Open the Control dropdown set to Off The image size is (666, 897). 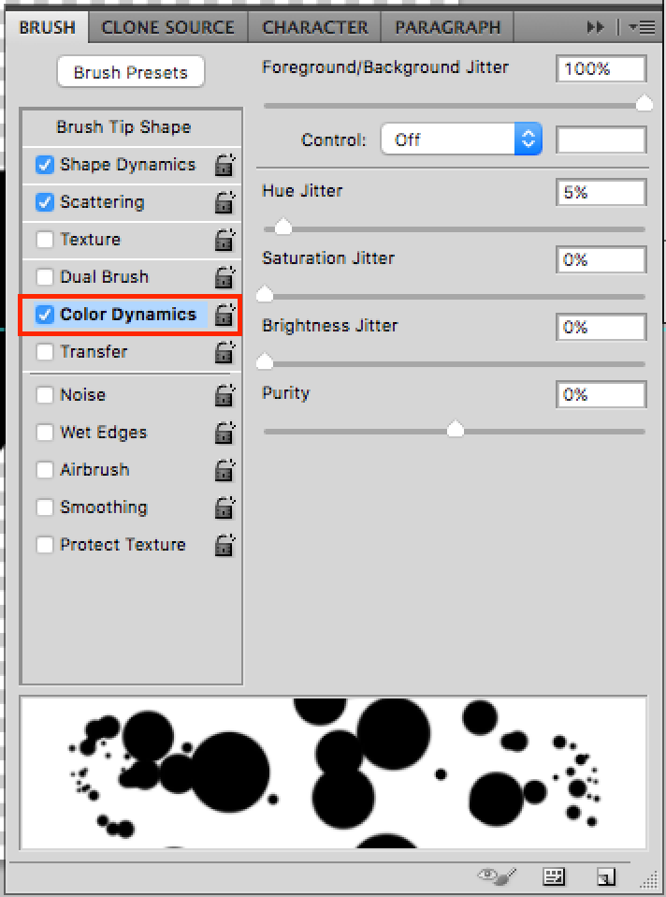pos(461,139)
